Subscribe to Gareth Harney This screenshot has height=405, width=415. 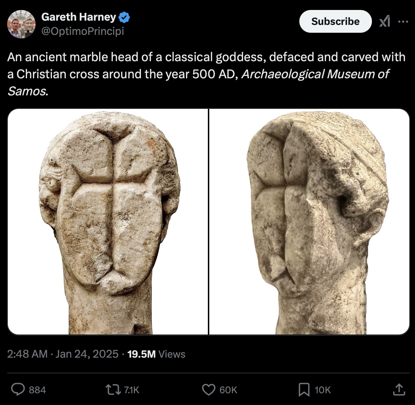point(335,21)
